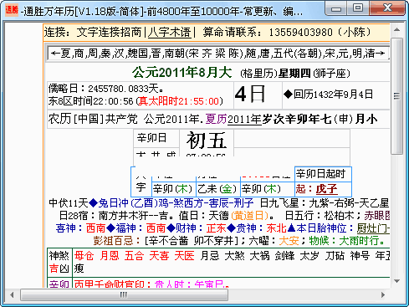The image size is (409, 307).
Task: Click the 初五 lunar day cell
Action: [206, 141]
